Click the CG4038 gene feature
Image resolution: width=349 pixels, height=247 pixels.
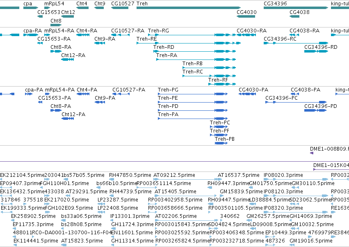pos(294,16)
